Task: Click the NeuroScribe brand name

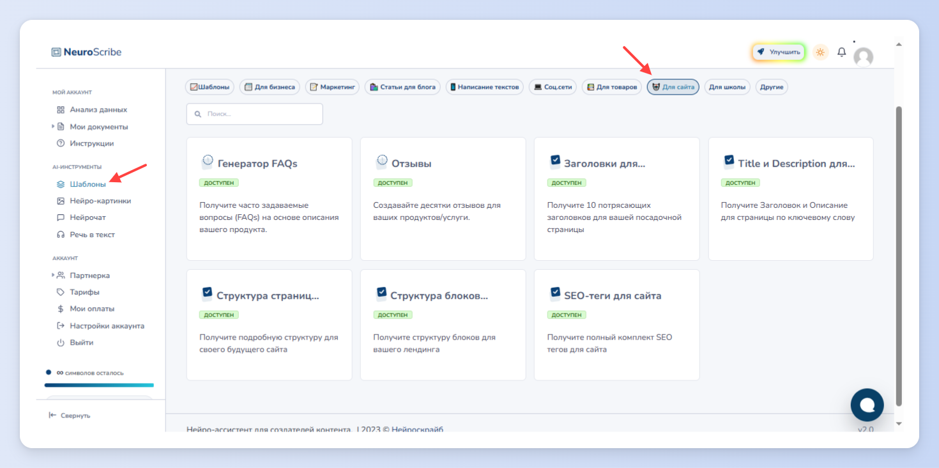Action: click(x=93, y=52)
